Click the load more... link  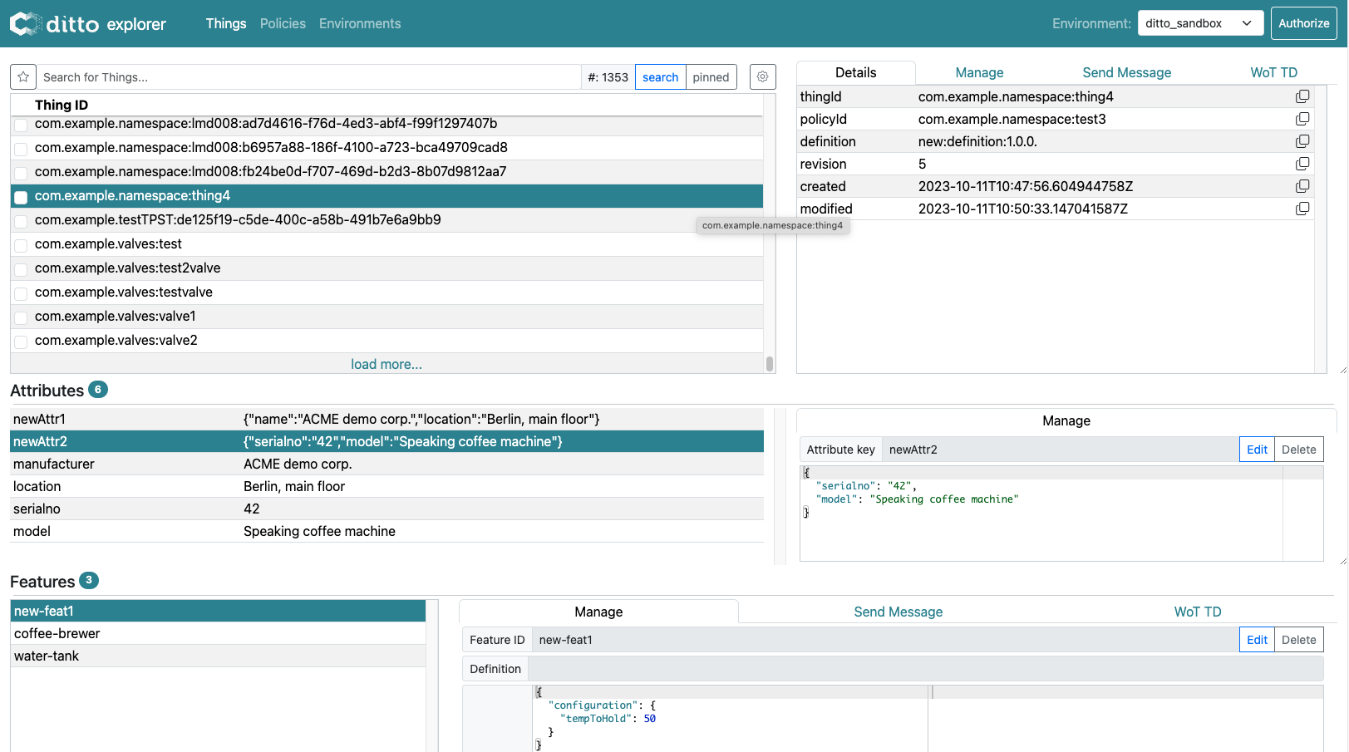click(x=386, y=364)
